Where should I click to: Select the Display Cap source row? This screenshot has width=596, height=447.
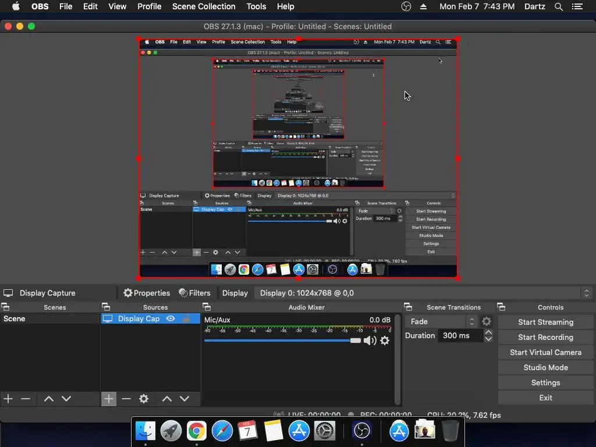(151, 318)
